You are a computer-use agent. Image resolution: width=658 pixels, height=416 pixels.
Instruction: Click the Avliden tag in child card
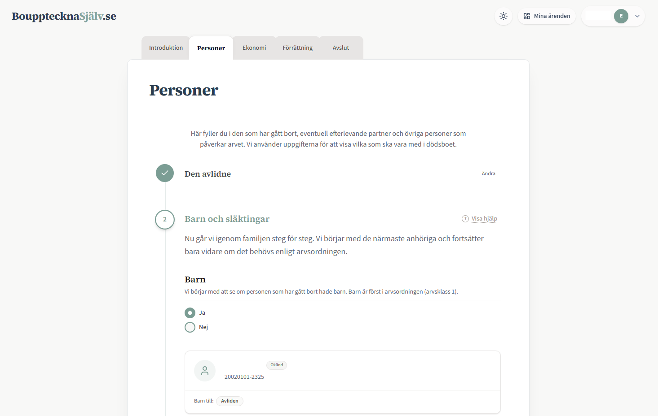pos(230,401)
